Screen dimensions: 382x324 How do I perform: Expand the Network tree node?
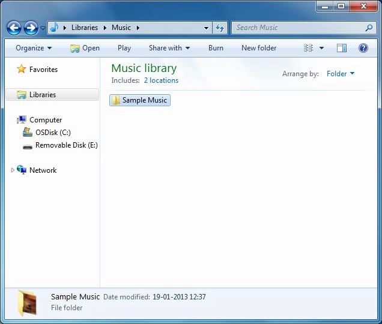(13, 170)
